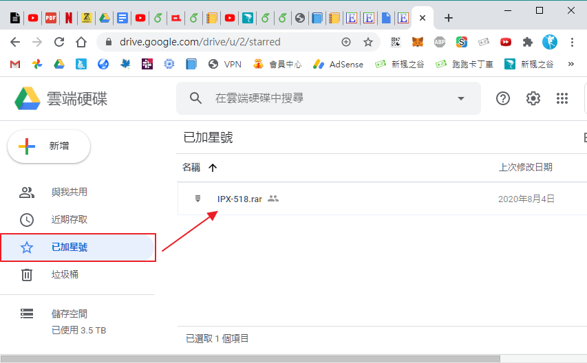Open the Gmail bookmark
The height and width of the screenshot is (363, 587).
15,65
